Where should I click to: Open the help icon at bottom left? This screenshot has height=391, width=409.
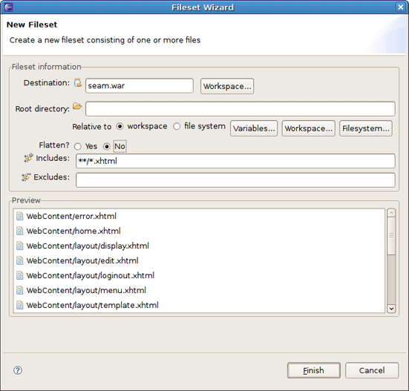18,370
